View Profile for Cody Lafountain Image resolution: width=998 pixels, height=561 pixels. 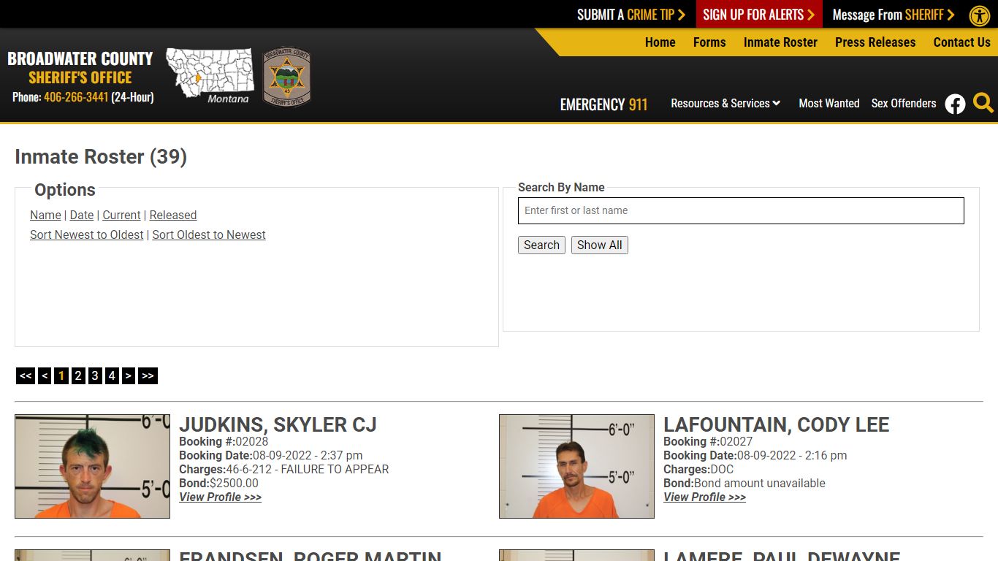tap(704, 497)
